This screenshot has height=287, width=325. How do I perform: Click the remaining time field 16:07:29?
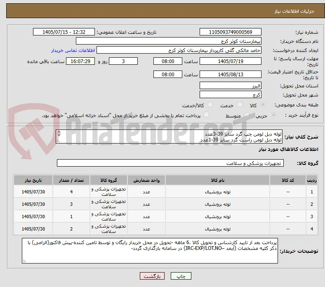[x=80, y=61]
